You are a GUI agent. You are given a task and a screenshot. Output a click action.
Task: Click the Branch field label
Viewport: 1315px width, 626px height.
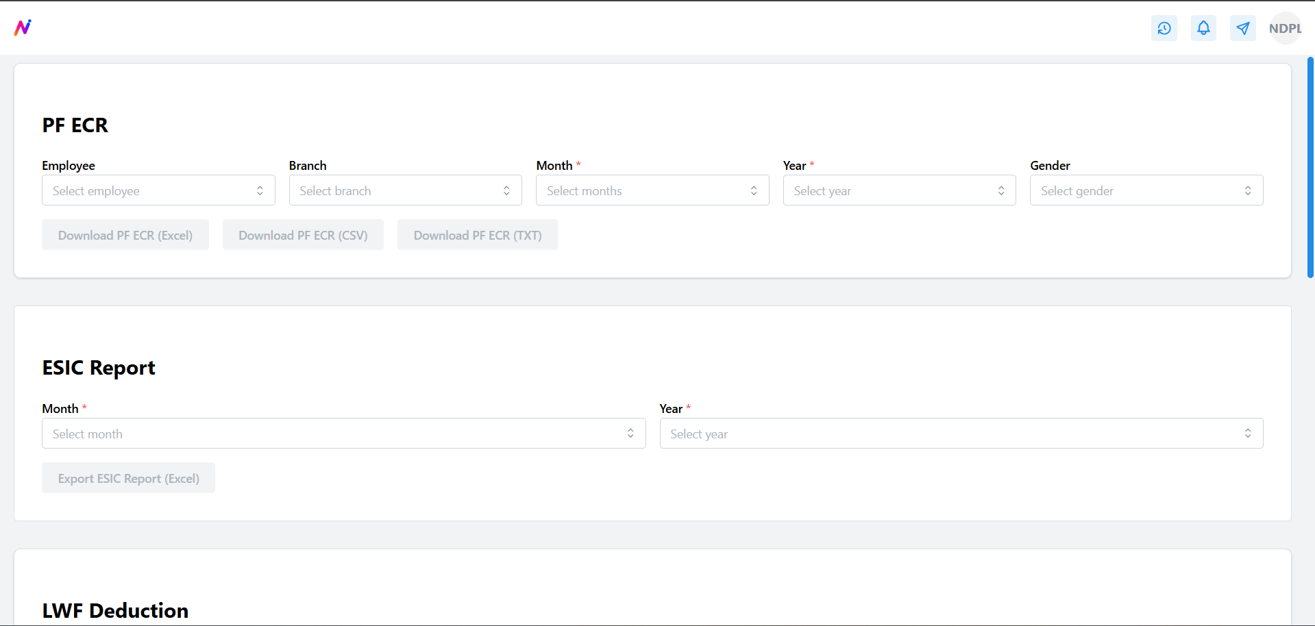coord(308,166)
